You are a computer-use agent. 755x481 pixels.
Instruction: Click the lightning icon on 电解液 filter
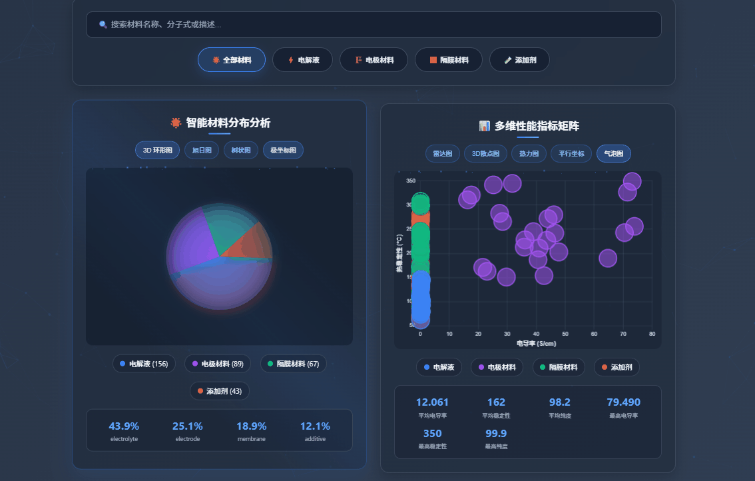pyautogui.click(x=290, y=60)
